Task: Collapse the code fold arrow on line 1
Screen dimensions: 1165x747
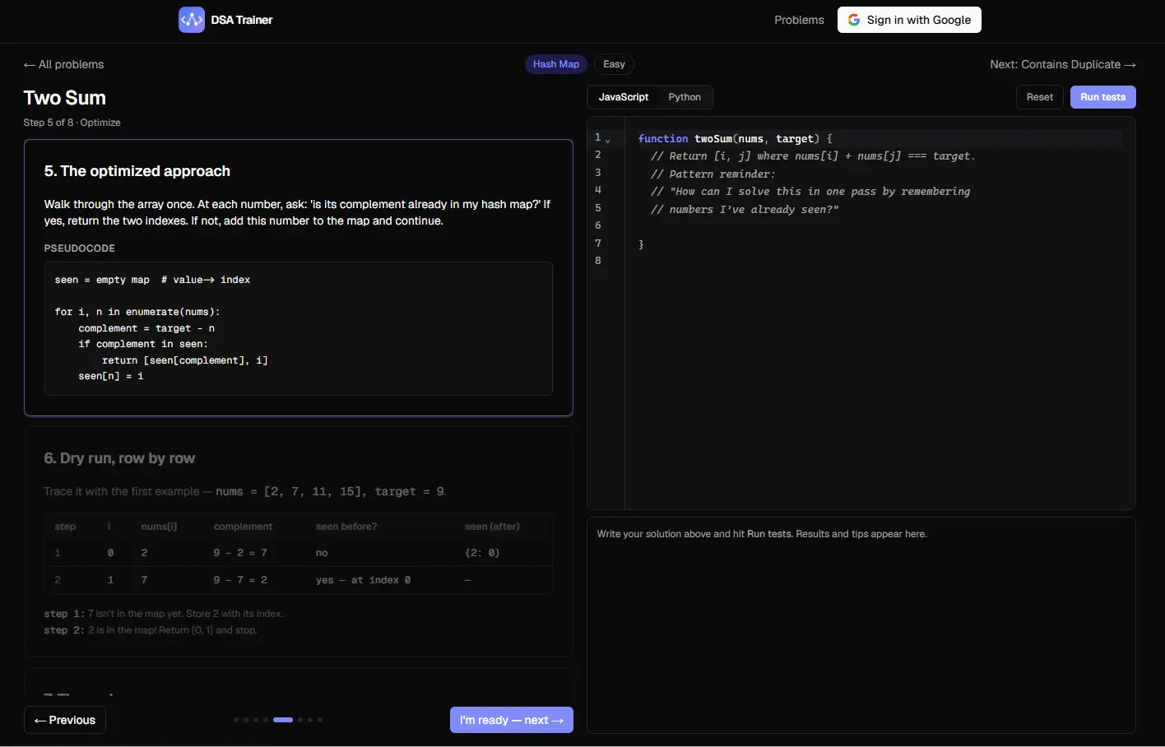Action: pyautogui.click(x=608, y=141)
